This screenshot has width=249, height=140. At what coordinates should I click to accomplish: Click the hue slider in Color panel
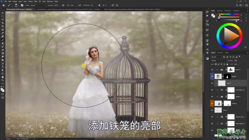pyautogui.click(x=229, y=15)
